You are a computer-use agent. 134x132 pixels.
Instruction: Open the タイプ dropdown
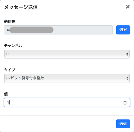coord(67,78)
